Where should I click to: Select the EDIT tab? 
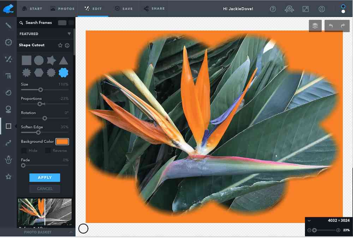(93, 9)
